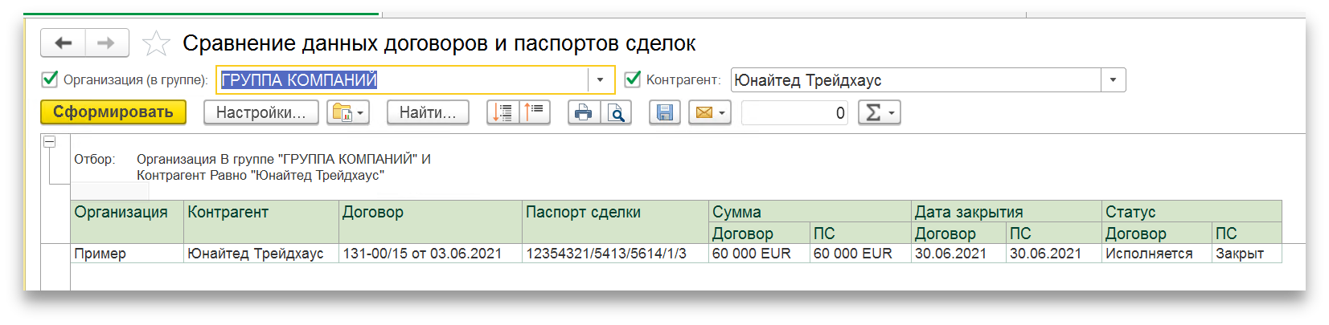Collapse the Отбор section using minus box

pos(50,142)
